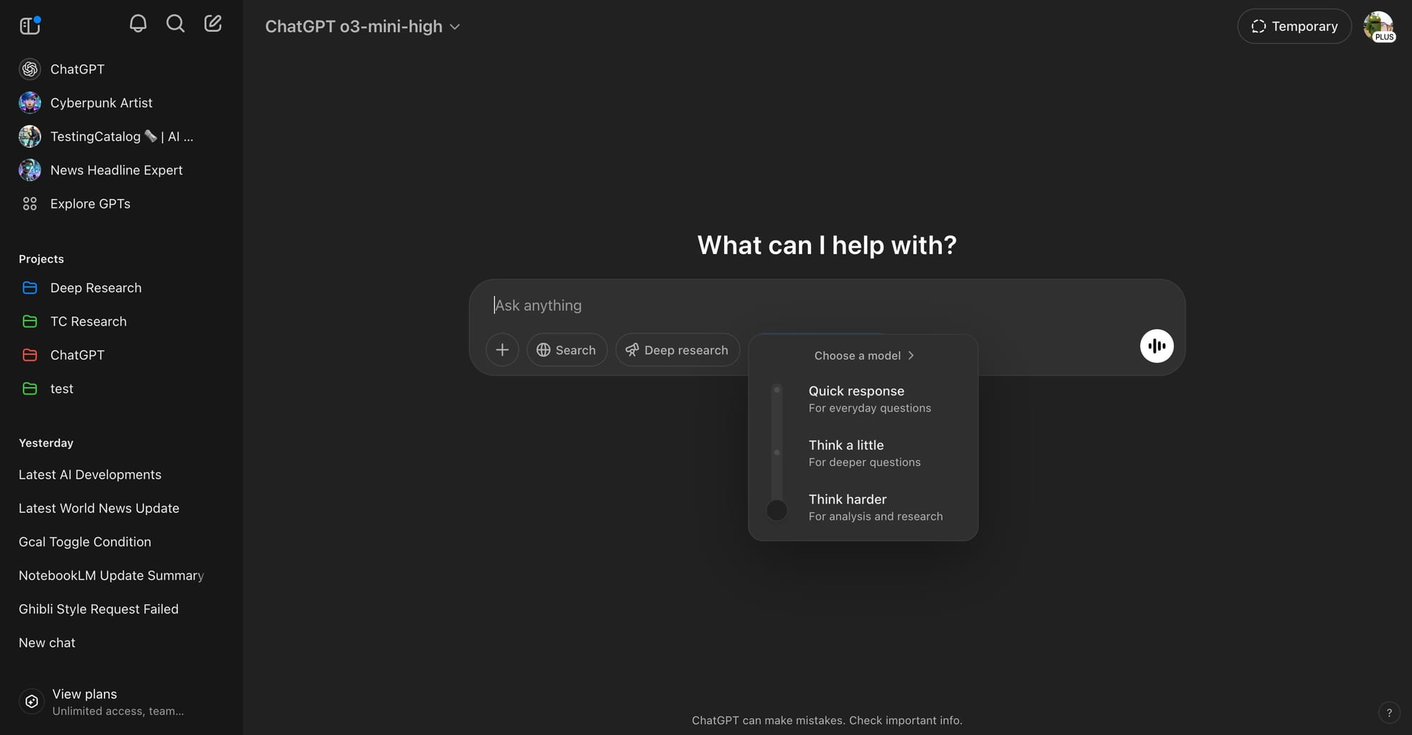Screen dimensions: 1412x735
Task: Click the test project folder icon
Action: tap(30, 389)
